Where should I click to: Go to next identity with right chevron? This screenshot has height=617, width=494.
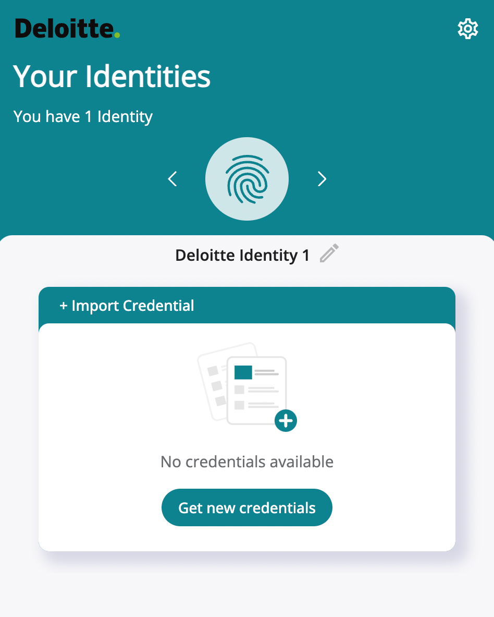[322, 179]
